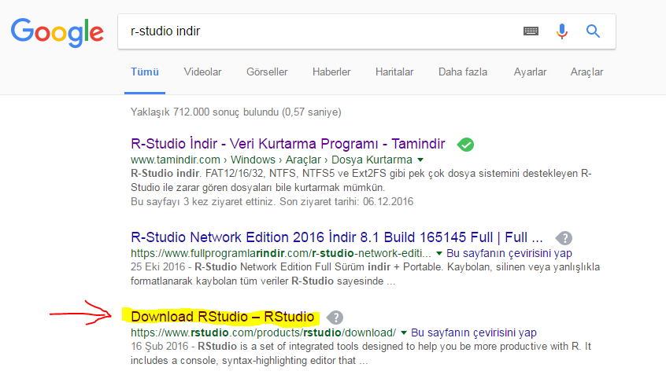The height and width of the screenshot is (382, 666).
Task: Open Daha fazla menu
Action: pos(463,72)
